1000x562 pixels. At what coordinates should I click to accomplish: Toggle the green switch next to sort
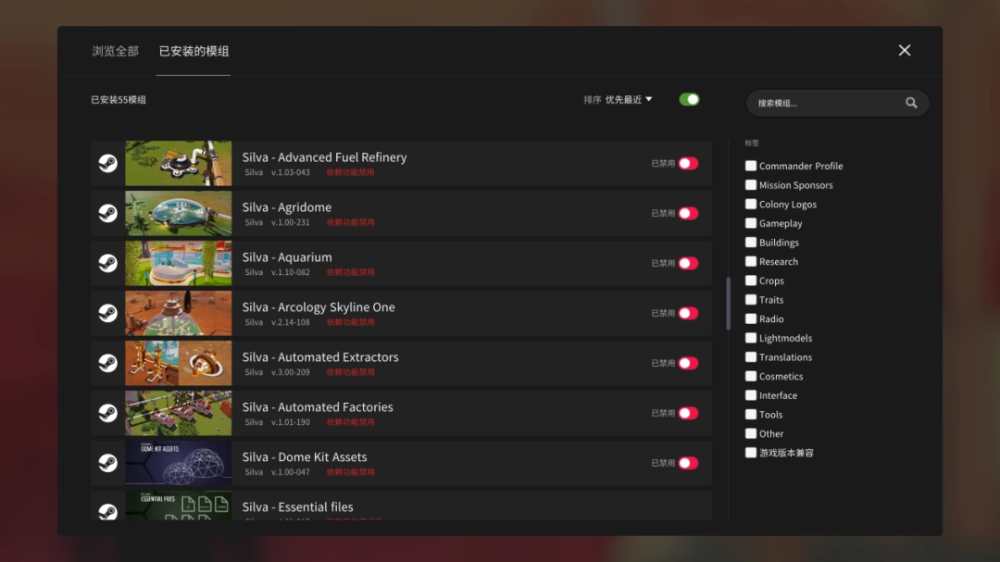689,100
